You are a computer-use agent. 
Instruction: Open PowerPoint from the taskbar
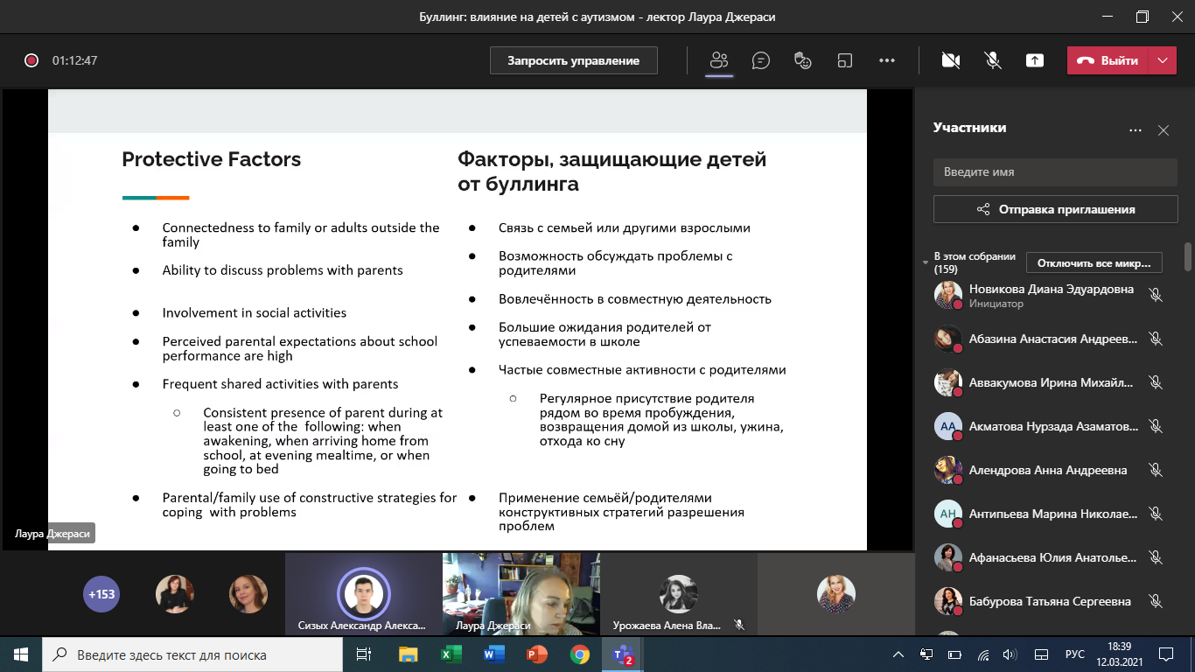[x=536, y=654]
